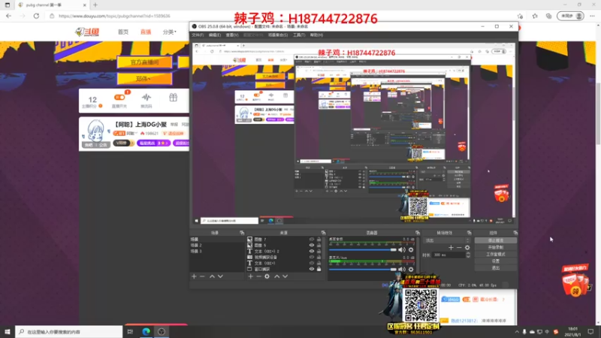Open microphone/Aux settings gear
601x338 pixels.
click(411, 270)
